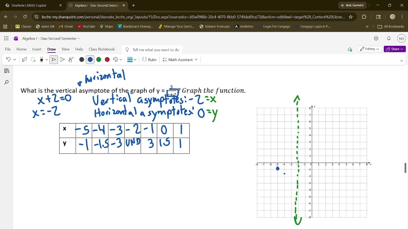Open the Maps bookmark
Screen dimensions: 408x229
[106, 26]
